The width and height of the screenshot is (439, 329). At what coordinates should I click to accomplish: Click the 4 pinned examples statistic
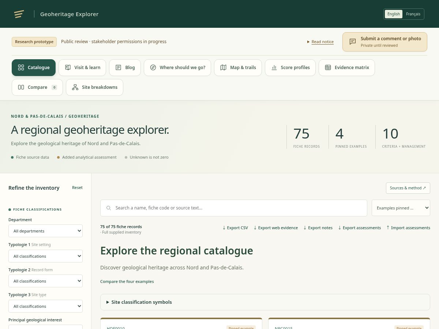point(351,137)
